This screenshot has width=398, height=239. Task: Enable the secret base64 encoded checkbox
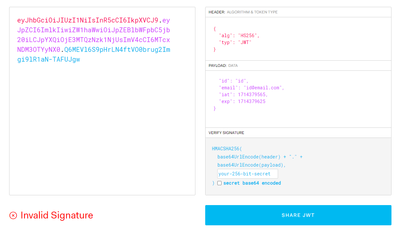click(219, 183)
